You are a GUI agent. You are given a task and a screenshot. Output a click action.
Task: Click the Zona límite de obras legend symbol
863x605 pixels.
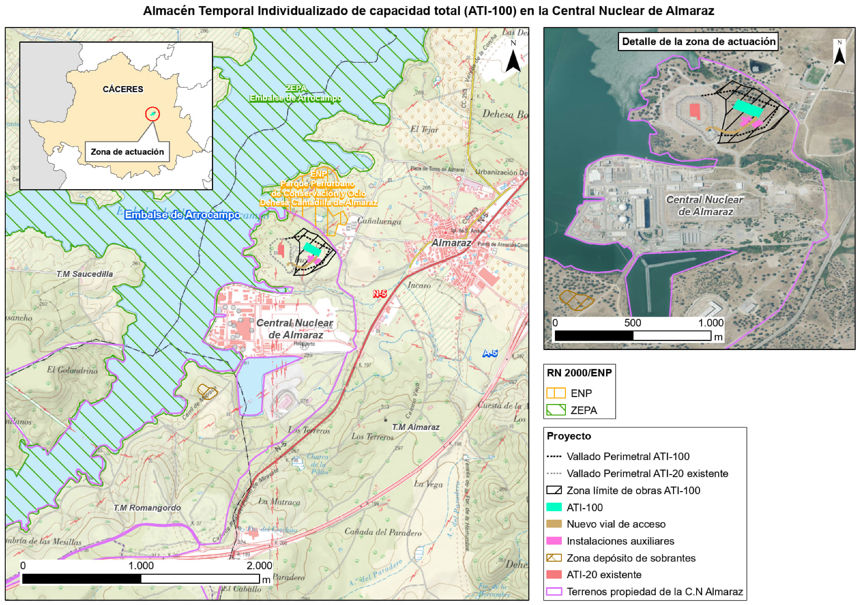[x=554, y=490]
